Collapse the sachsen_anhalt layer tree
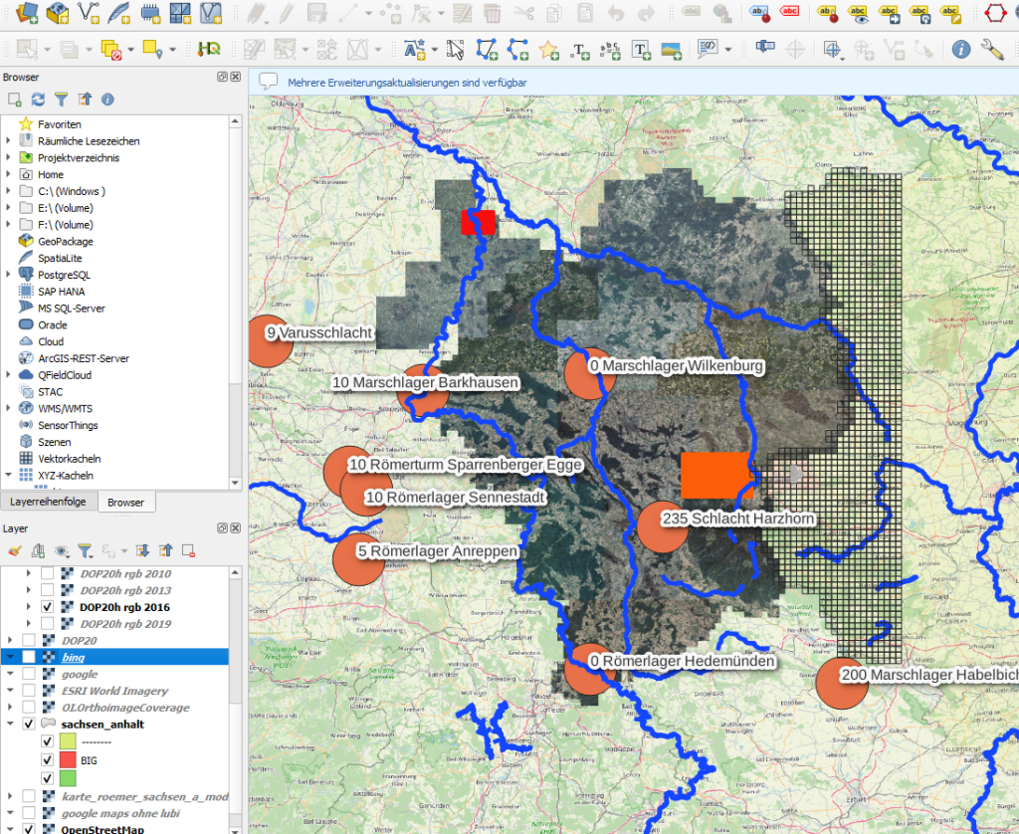Image resolution: width=1019 pixels, height=834 pixels. (9, 725)
